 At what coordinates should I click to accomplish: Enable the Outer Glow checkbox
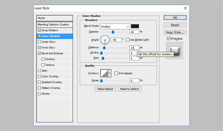39,42
